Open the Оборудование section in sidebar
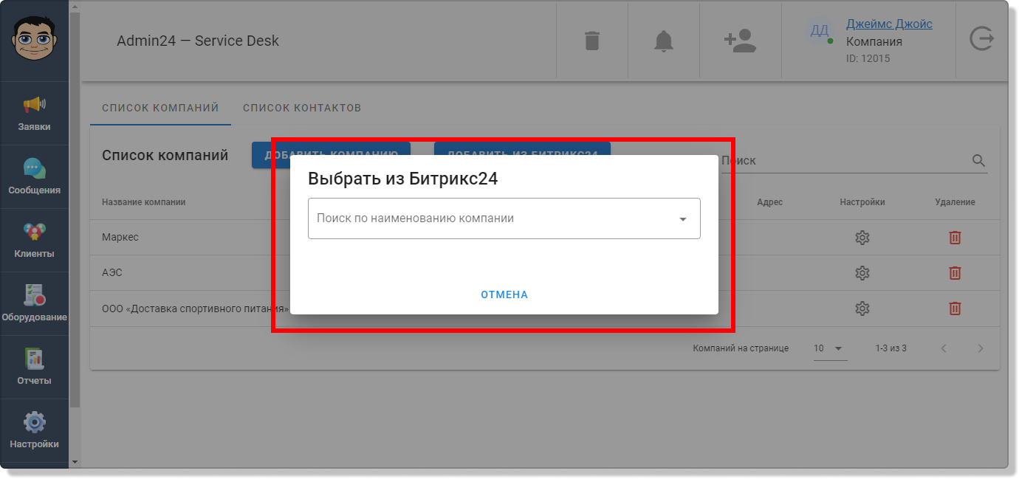 click(x=34, y=304)
